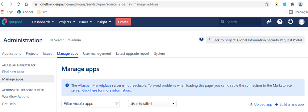
Task: Click the Genpact logo
Action: 12,22
